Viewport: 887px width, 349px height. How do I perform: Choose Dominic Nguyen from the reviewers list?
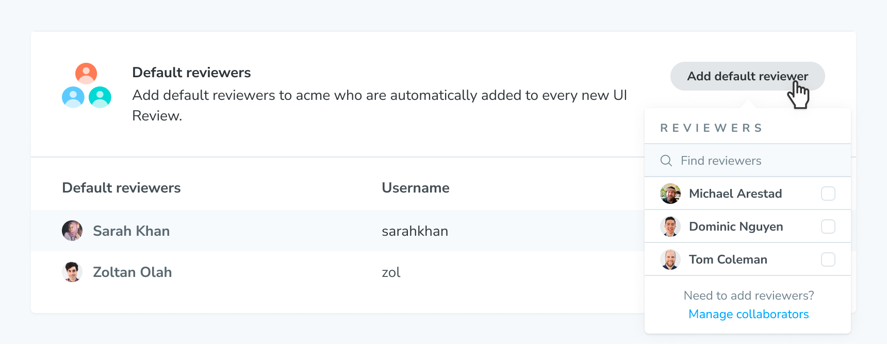tap(736, 226)
